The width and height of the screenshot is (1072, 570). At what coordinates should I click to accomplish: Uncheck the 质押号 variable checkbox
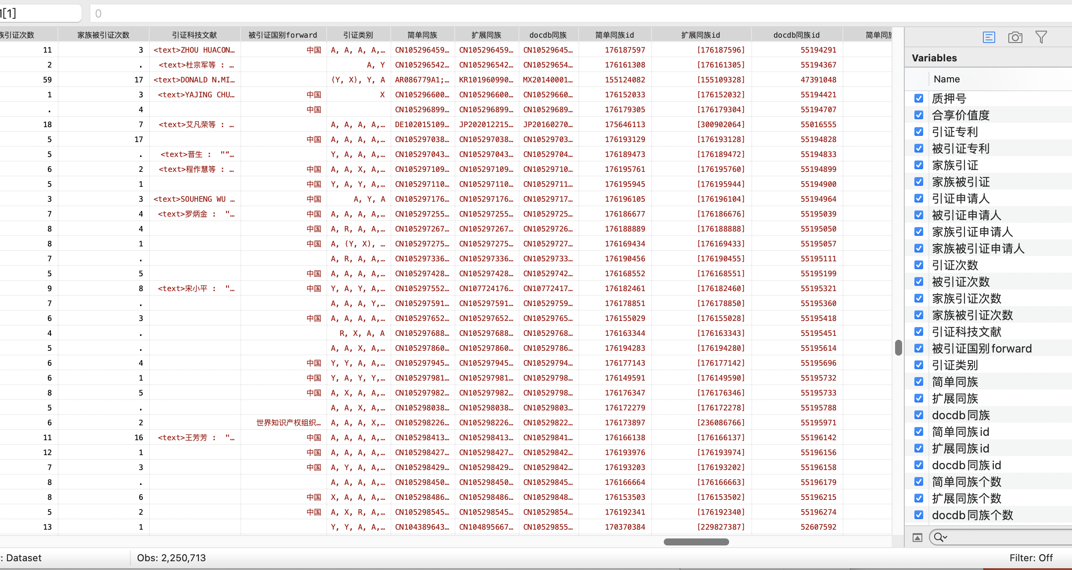pyautogui.click(x=919, y=98)
